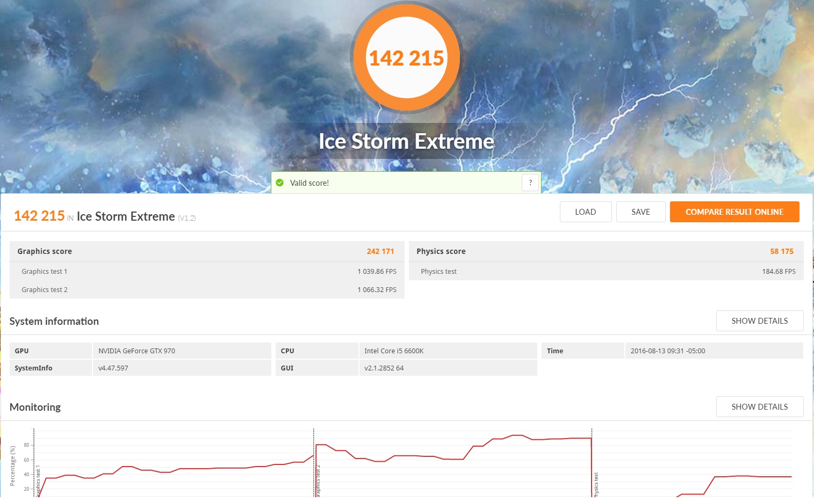Click the Graphics score header label
The width and height of the screenshot is (814, 502).
[45, 251]
